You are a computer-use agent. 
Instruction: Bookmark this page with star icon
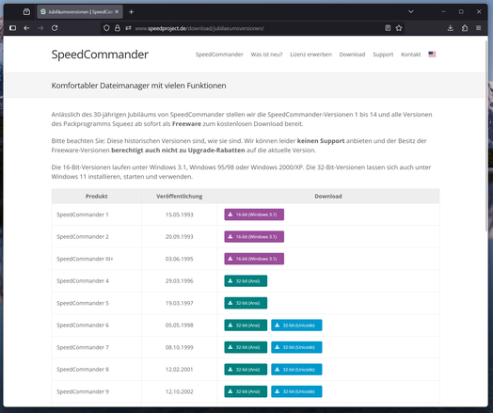coord(399,28)
